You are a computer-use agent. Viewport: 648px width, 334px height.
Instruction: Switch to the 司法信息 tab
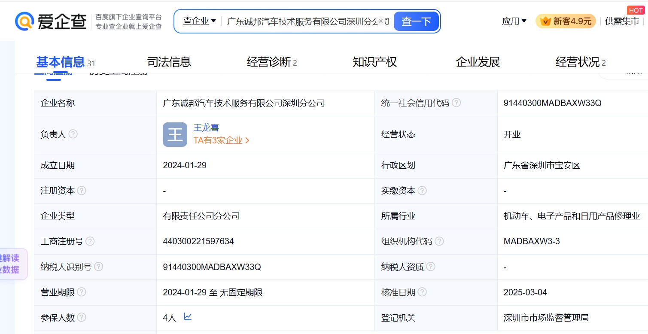pyautogui.click(x=169, y=62)
